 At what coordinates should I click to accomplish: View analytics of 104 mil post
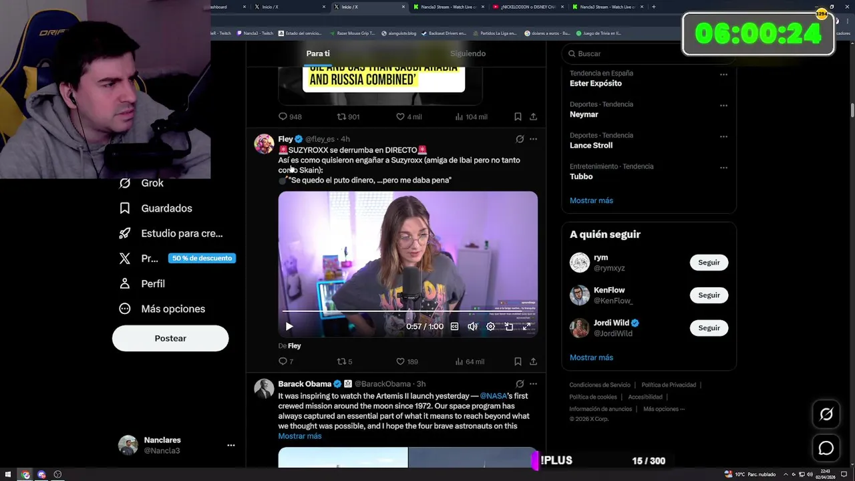pos(471,116)
